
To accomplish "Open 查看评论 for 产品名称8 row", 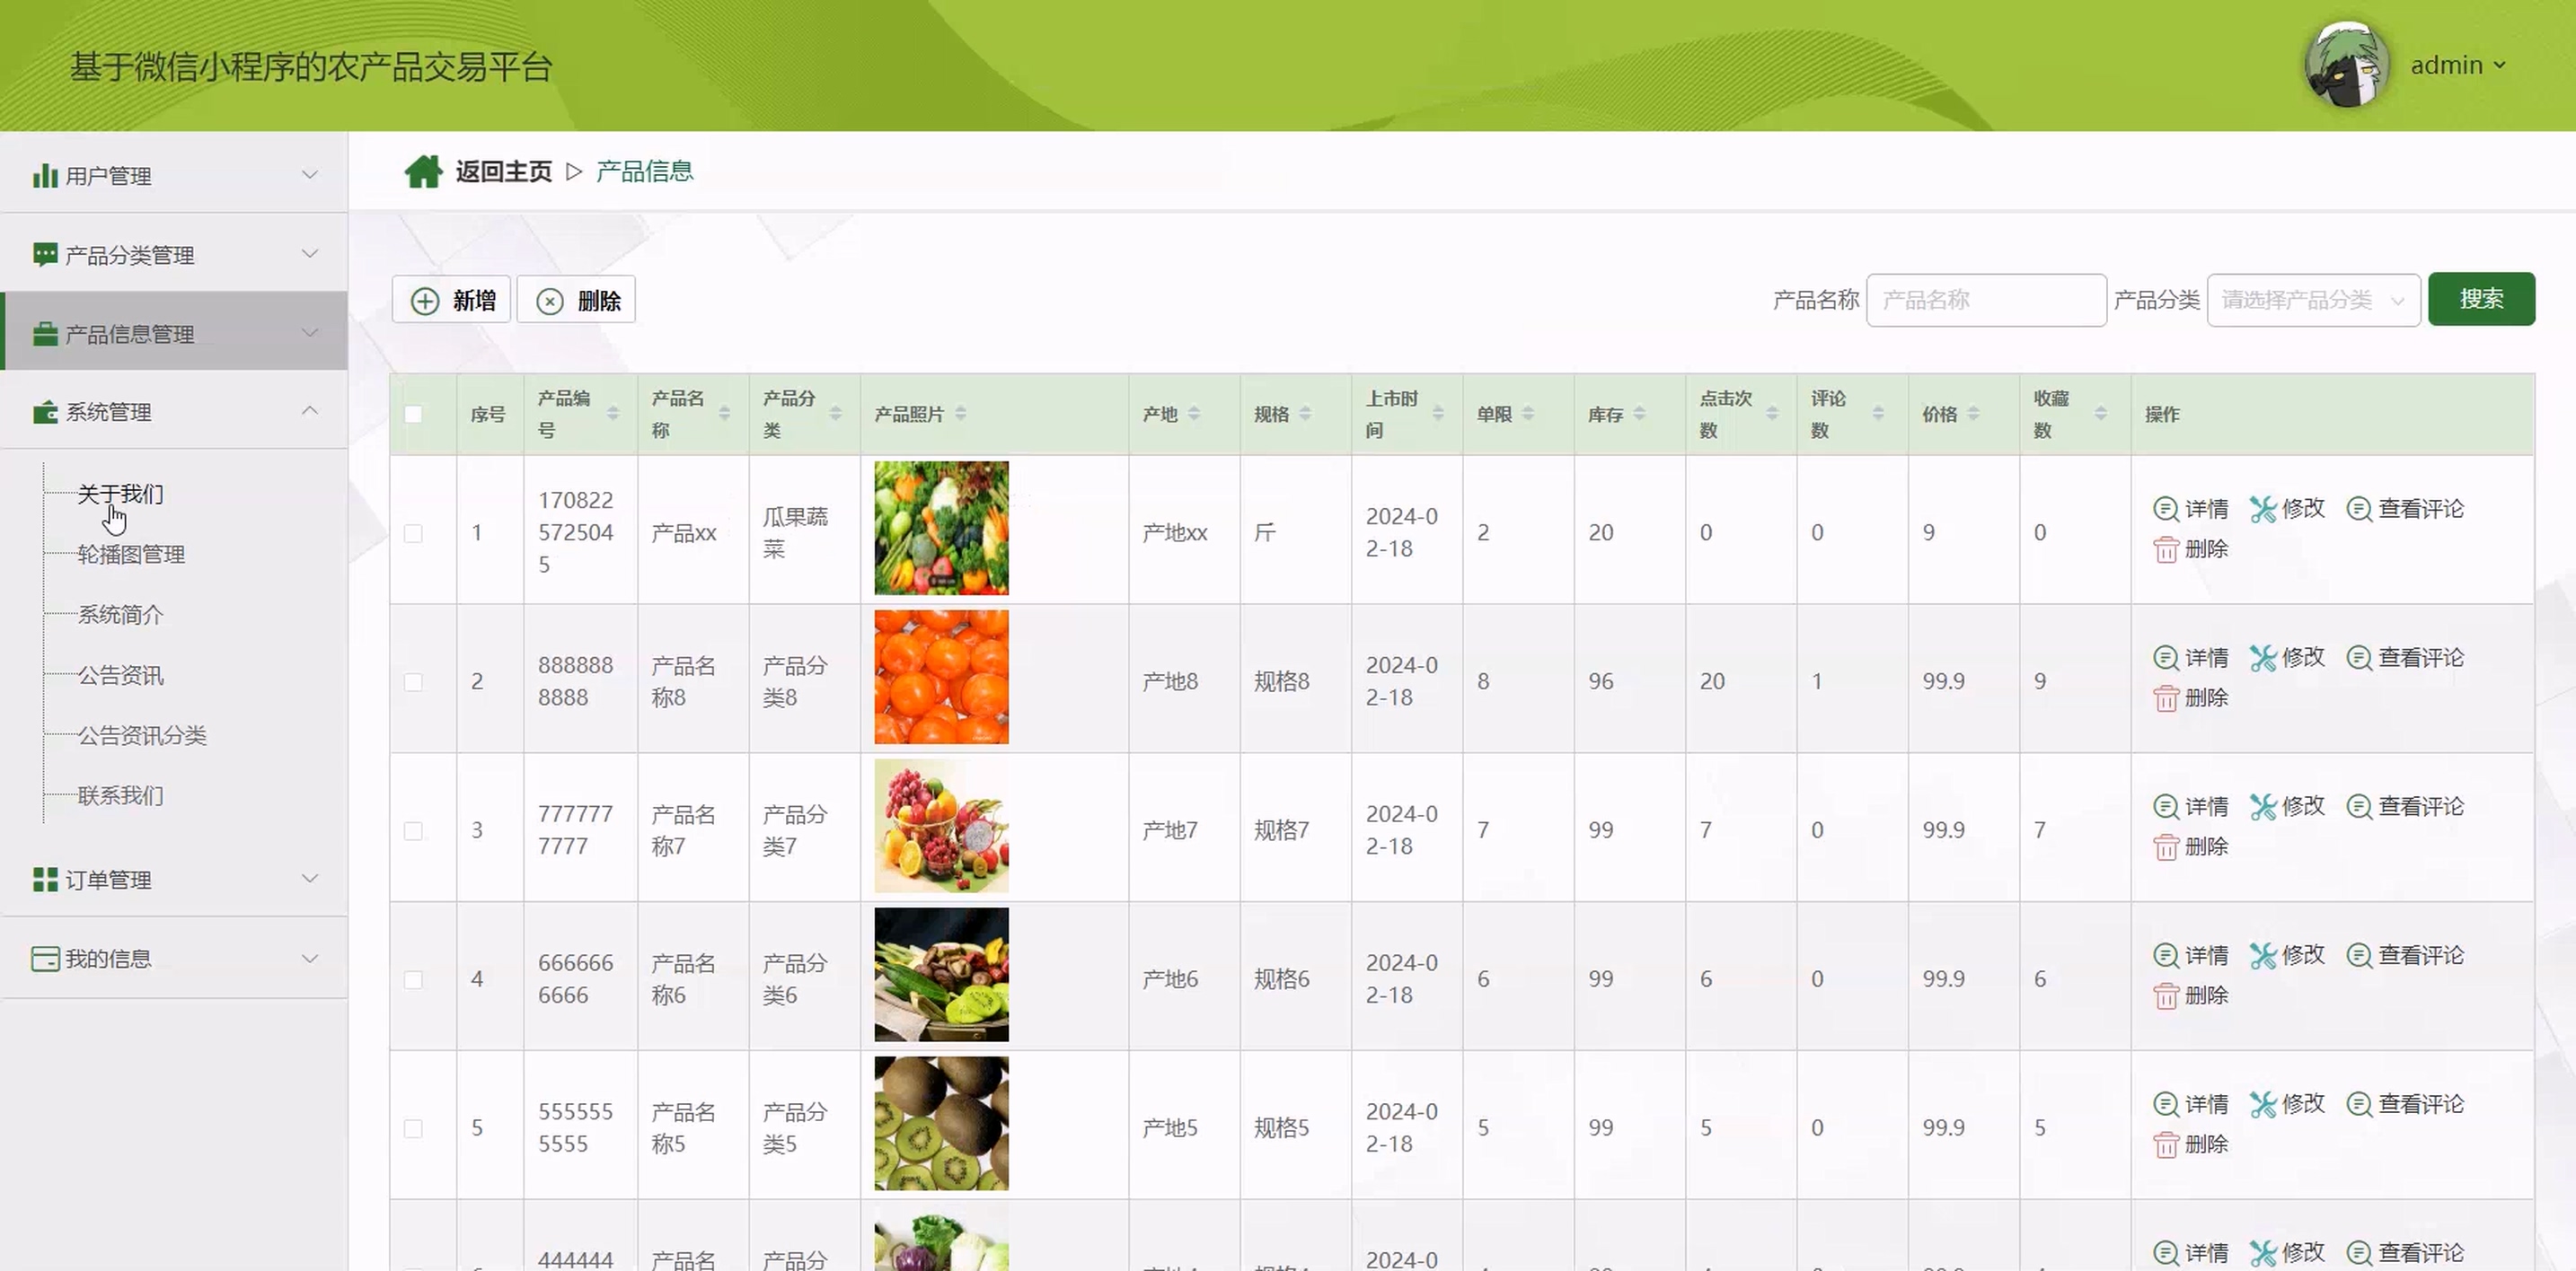I will (x=2405, y=657).
